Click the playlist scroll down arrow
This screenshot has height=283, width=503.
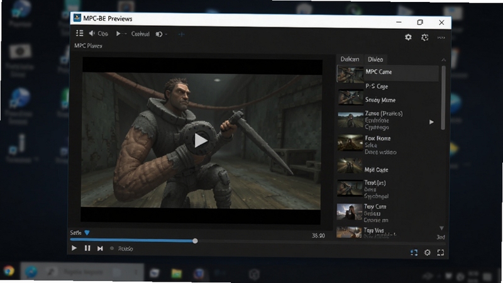click(442, 228)
